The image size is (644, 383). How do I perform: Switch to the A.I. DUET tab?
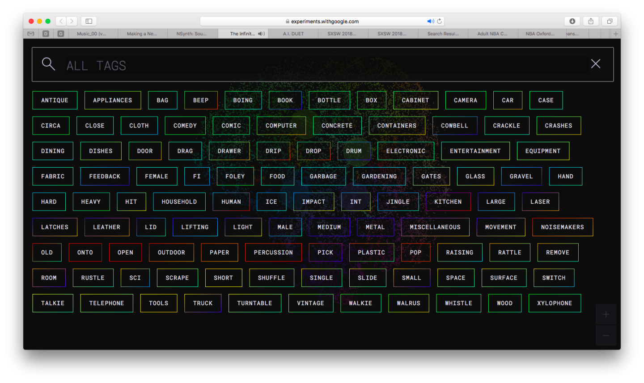(292, 33)
